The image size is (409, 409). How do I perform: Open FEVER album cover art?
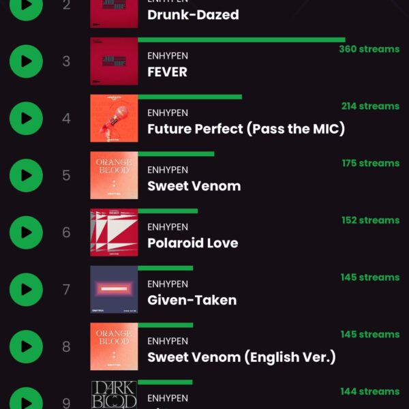pos(114,61)
